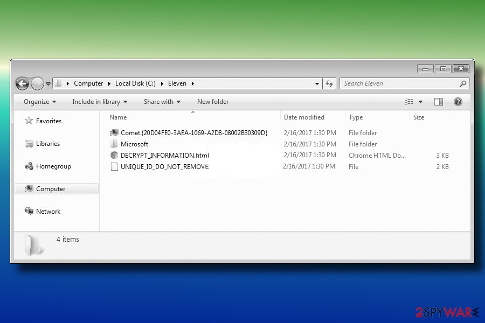Sort by Size column header
This screenshot has width=485, height=323.
click(x=419, y=117)
